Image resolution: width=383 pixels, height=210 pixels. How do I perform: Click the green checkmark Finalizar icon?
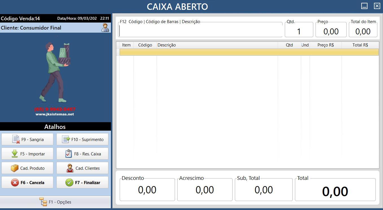point(69,182)
